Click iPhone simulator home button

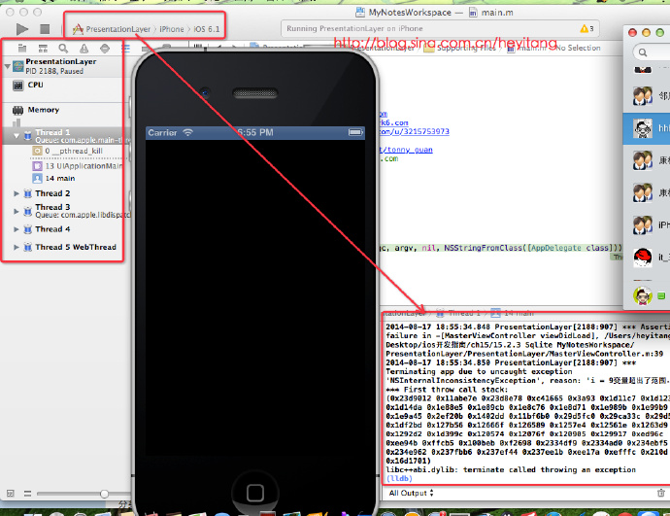coord(255,493)
